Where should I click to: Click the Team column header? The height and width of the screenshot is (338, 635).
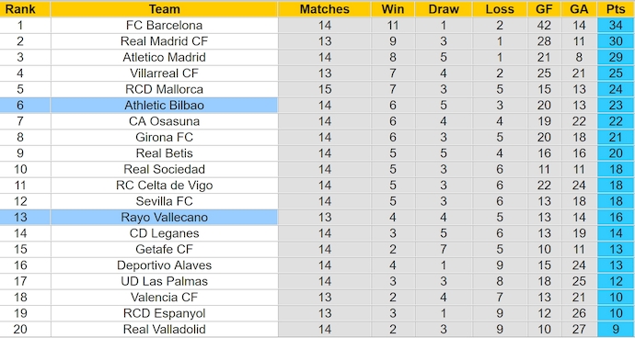pos(164,9)
